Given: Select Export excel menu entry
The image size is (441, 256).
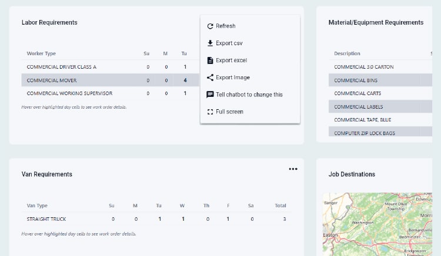Looking at the screenshot, I should pyautogui.click(x=250, y=60).
